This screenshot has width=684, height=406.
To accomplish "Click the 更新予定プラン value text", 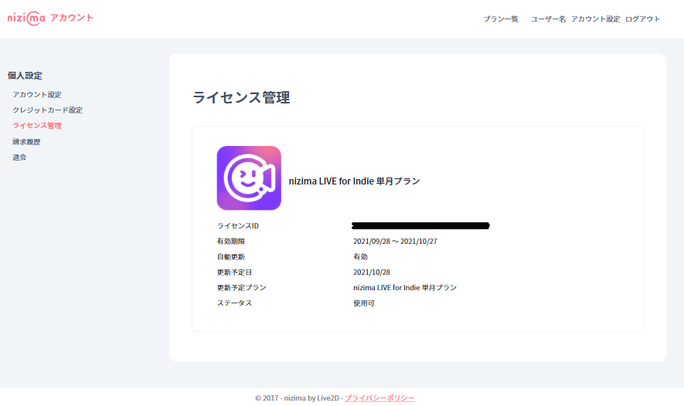I will (x=405, y=287).
